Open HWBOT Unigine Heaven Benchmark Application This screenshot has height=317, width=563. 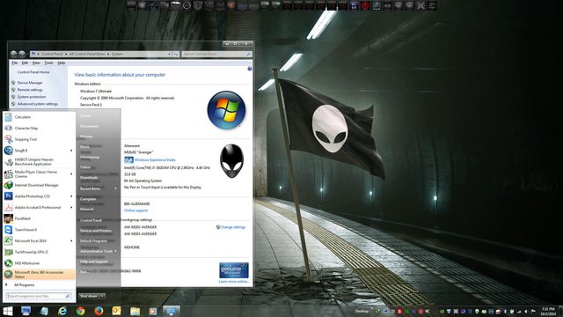tap(39, 162)
